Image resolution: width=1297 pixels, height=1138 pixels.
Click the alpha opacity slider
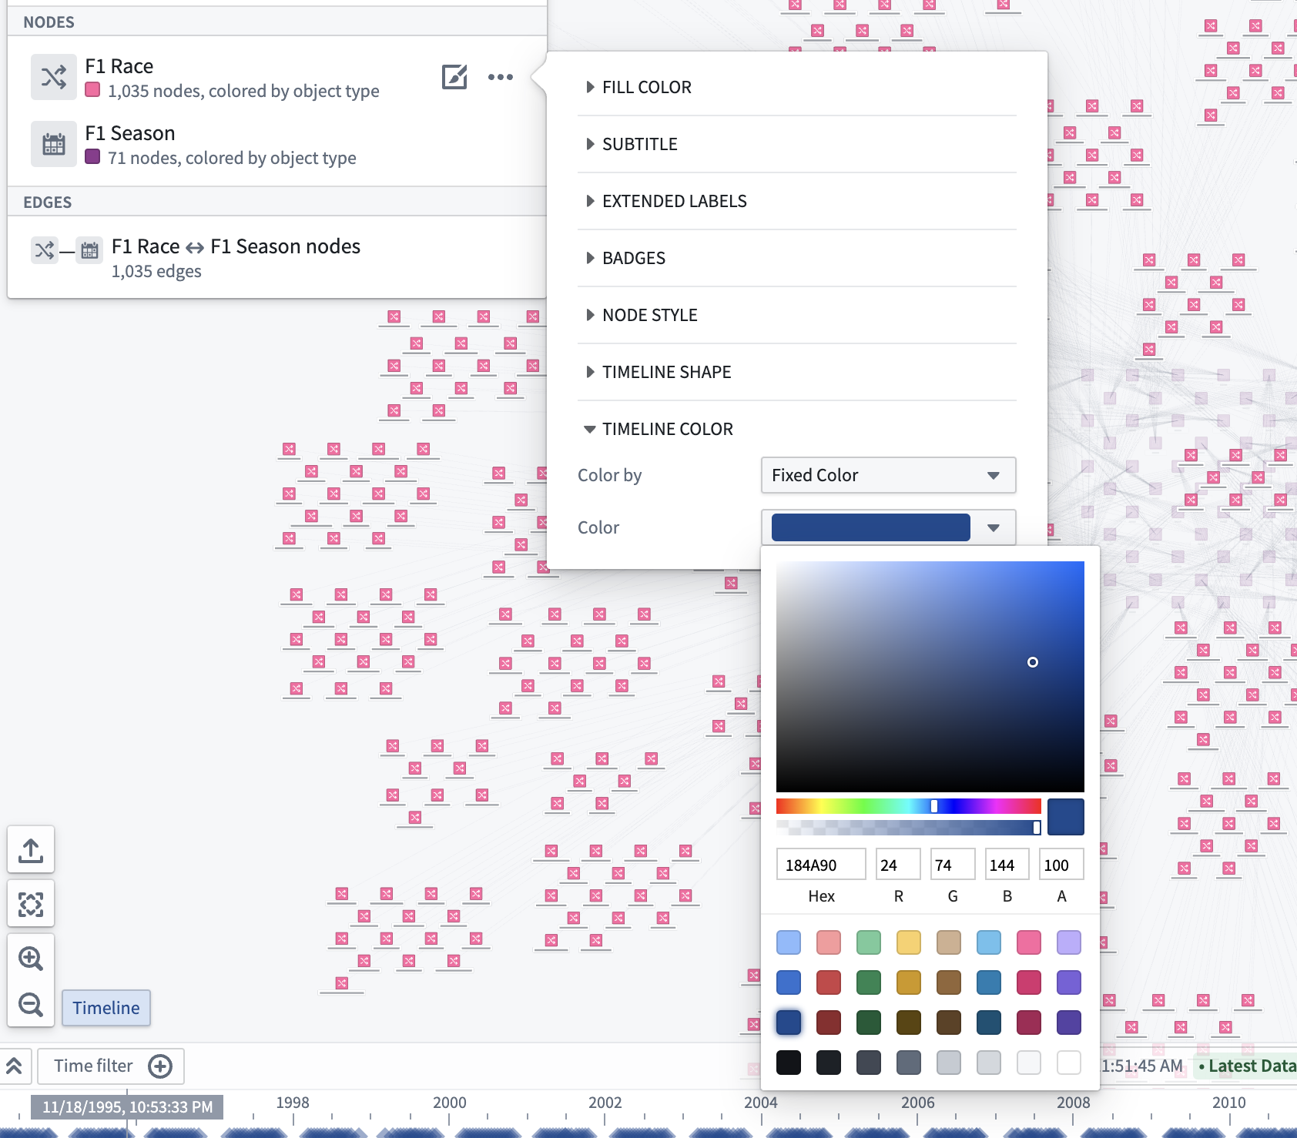pos(909,828)
